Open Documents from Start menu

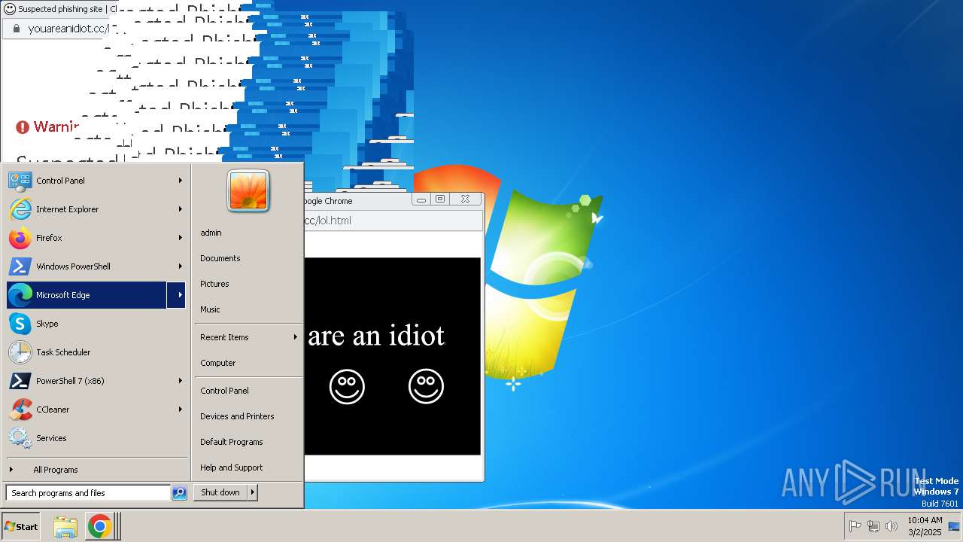[248, 258]
